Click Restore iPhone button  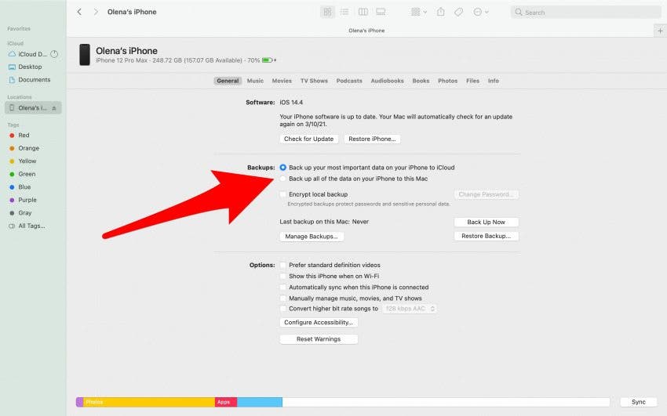372,139
